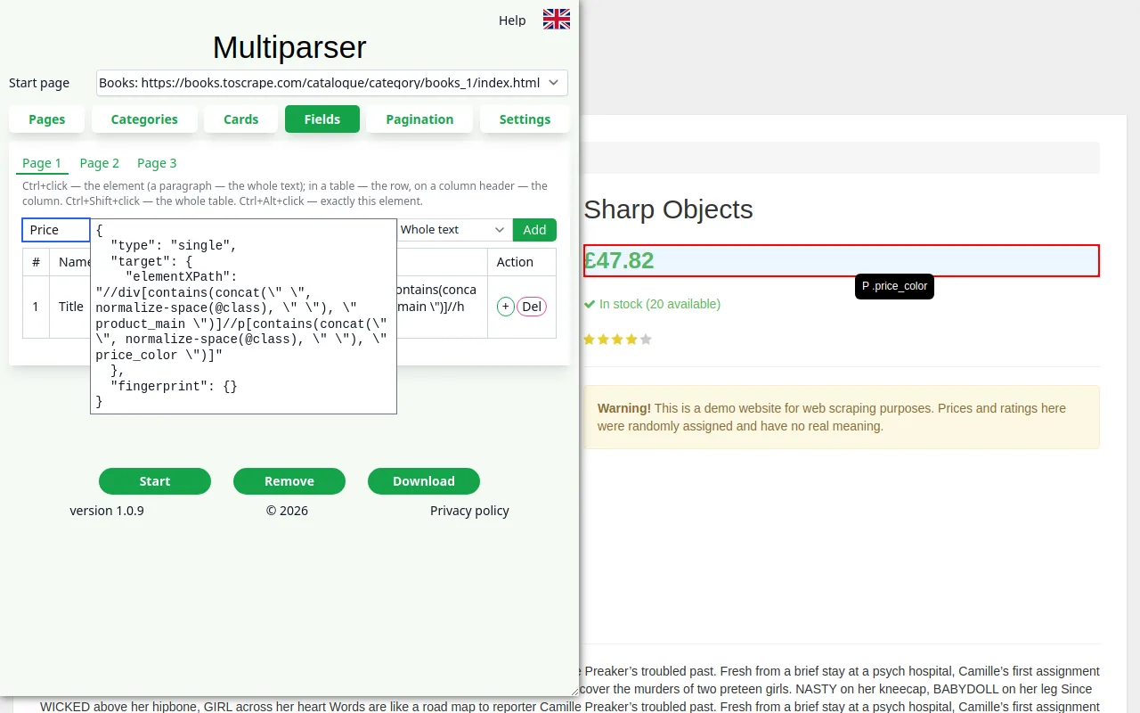Select the Pagination tab
Image resolution: width=1140 pixels, height=713 pixels.
pos(419,119)
